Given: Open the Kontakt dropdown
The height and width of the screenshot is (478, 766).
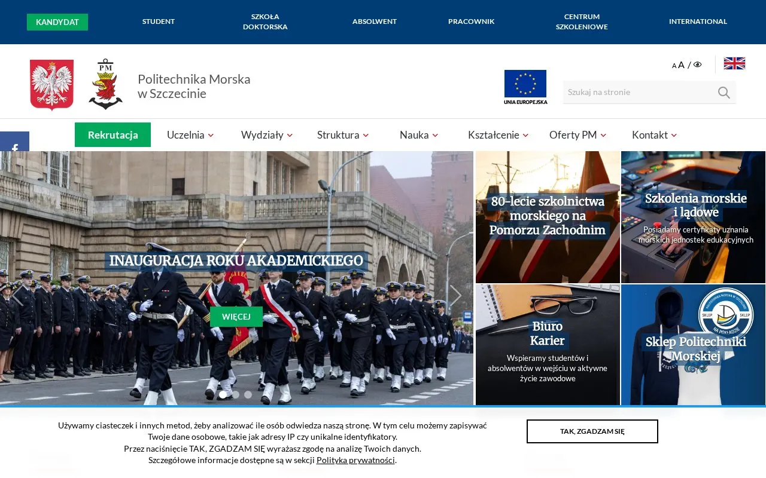Looking at the screenshot, I should point(654,135).
